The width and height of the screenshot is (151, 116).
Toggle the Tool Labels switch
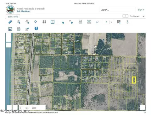click(x=126, y=16)
